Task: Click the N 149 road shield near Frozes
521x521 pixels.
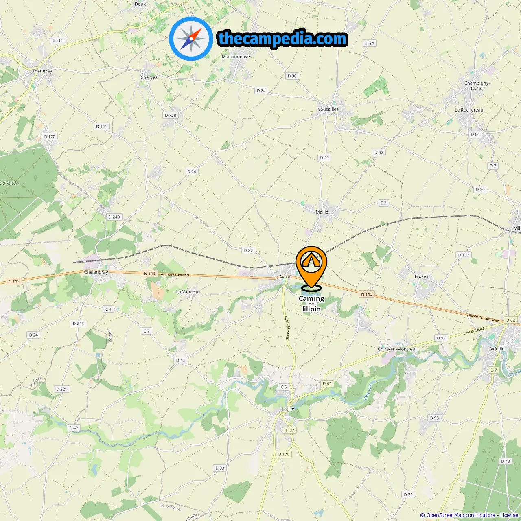Action: [x=367, y=294]
